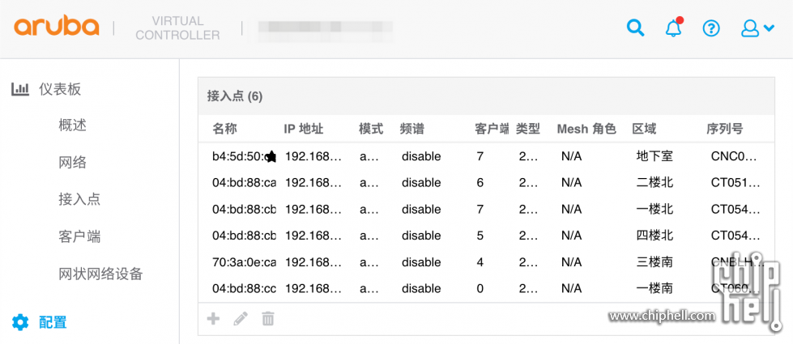Select access point 04:bd:88:cc name
The width and height of the screenshot is (793, 344).
[244, 288]
